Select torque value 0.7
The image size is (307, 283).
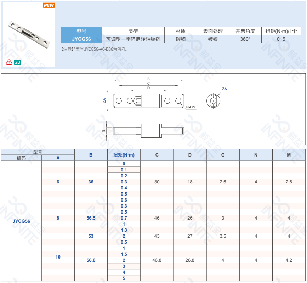[124, 218]
